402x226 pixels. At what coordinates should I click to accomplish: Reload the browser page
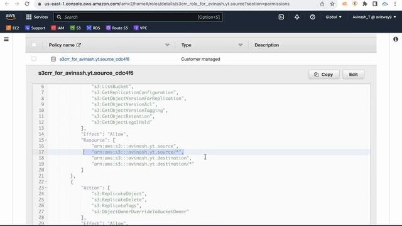coord(27,4)
